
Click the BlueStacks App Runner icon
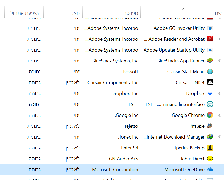click(x=210, y=61)
